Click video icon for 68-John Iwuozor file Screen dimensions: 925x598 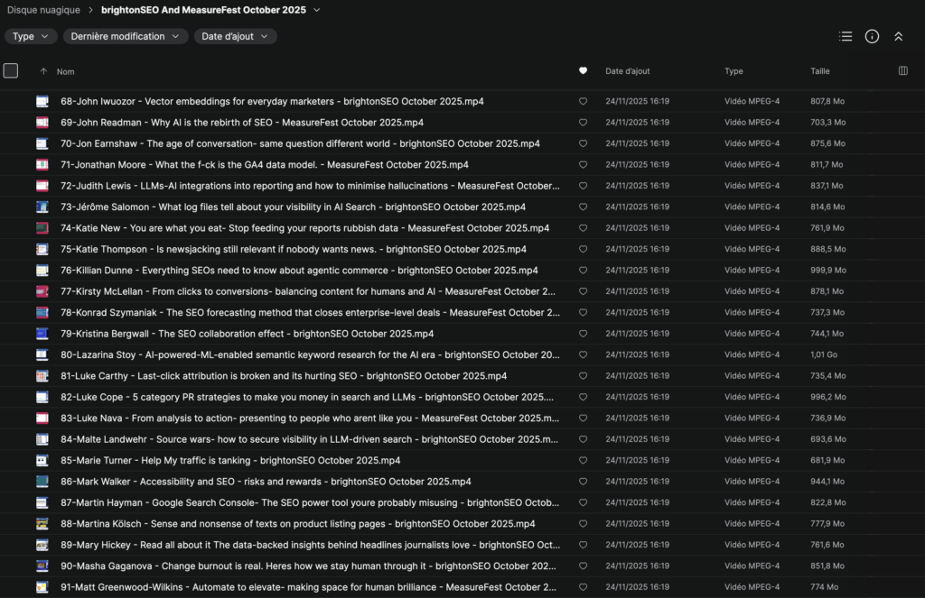tap(42, 102)
